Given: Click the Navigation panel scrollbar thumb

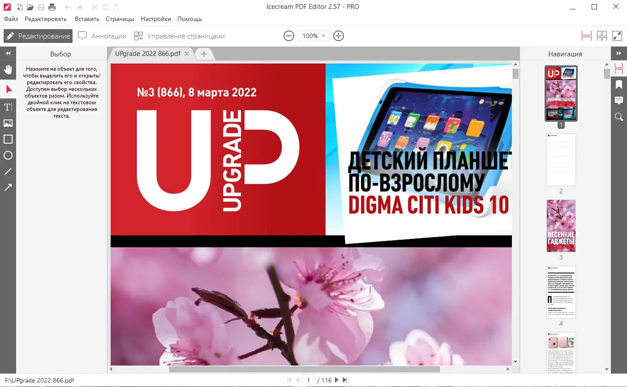Looking at the screenshot, I should (x=607, y=74).
